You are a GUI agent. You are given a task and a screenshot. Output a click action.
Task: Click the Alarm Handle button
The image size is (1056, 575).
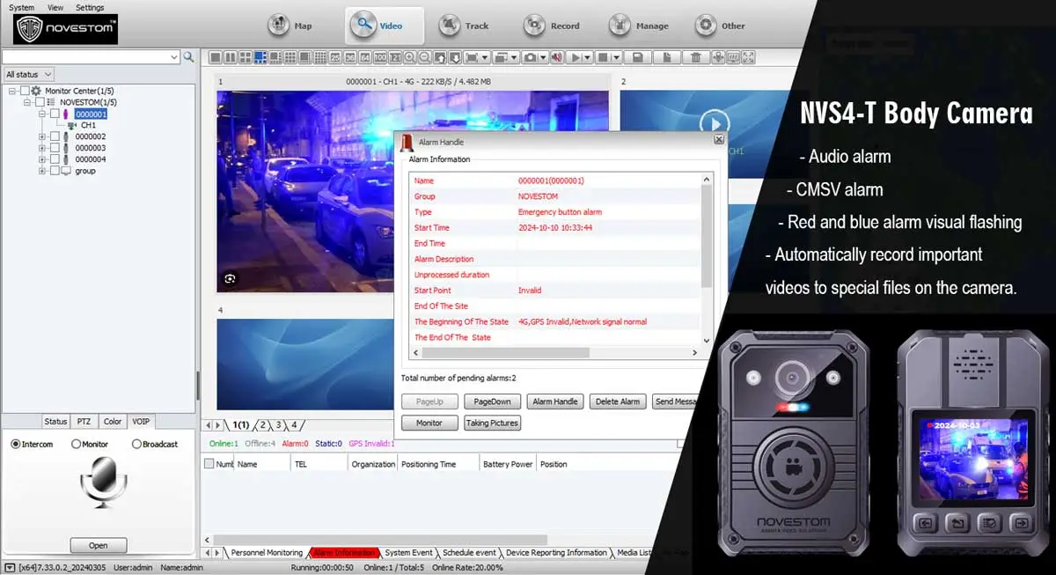pos(555,402)
